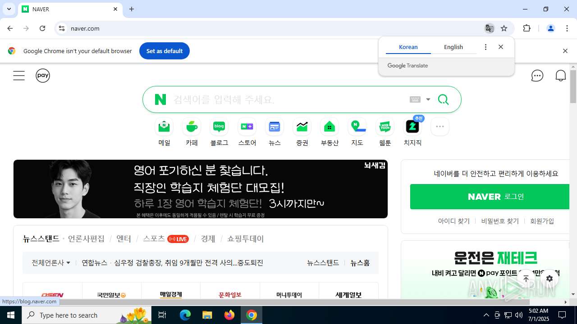The width and height of the screenshot is (577, 324).
Task: Click the scroll-to-top arrow button
Action: (x=526, y=279)
